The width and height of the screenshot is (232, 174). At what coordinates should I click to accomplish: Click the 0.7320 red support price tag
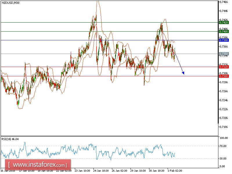point(224,66)
